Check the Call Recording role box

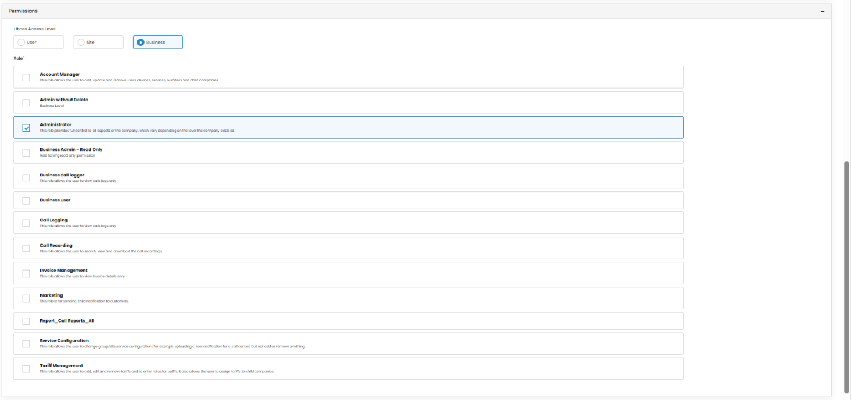(26, 248)
